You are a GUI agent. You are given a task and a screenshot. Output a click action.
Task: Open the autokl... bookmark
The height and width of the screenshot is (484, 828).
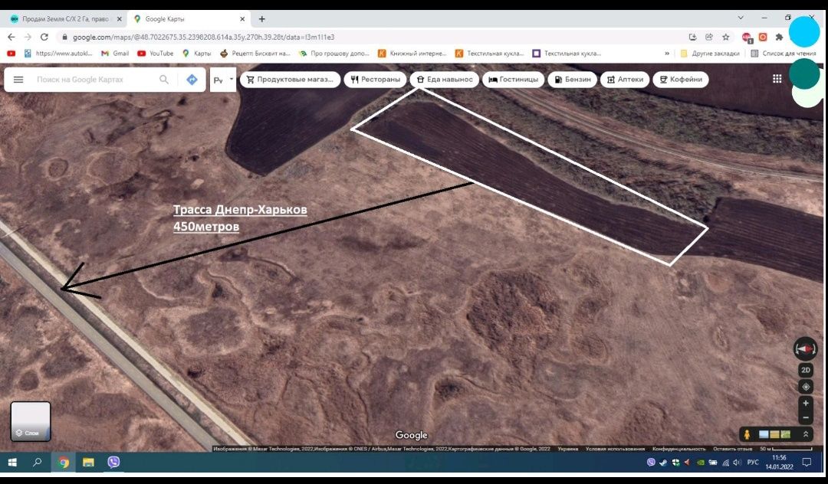pyautogui.click(x=58, y=54)
